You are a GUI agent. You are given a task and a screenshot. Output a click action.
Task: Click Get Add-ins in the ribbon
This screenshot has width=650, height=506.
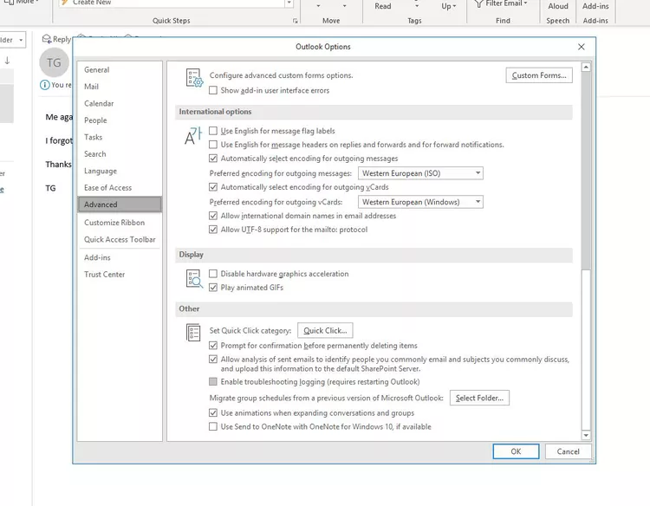tap(595, 6)
